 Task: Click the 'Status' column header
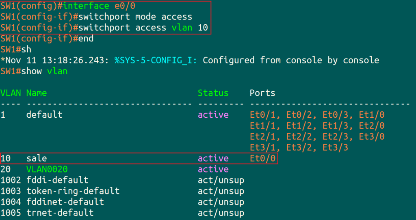point(213,93)
